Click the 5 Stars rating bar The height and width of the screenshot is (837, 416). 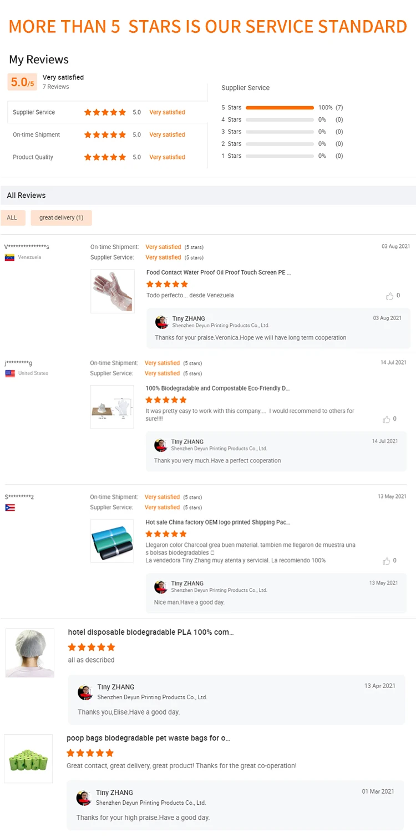click(280, 108)
